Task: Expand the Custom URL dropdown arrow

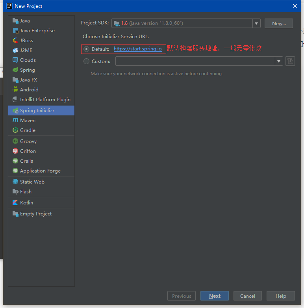Action: (279, 61)
